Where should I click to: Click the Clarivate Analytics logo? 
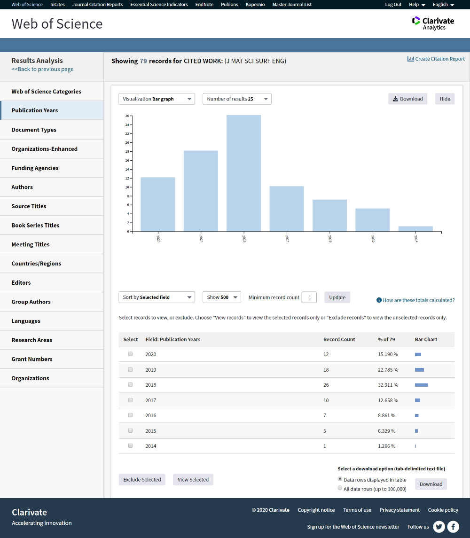(433, 23)
